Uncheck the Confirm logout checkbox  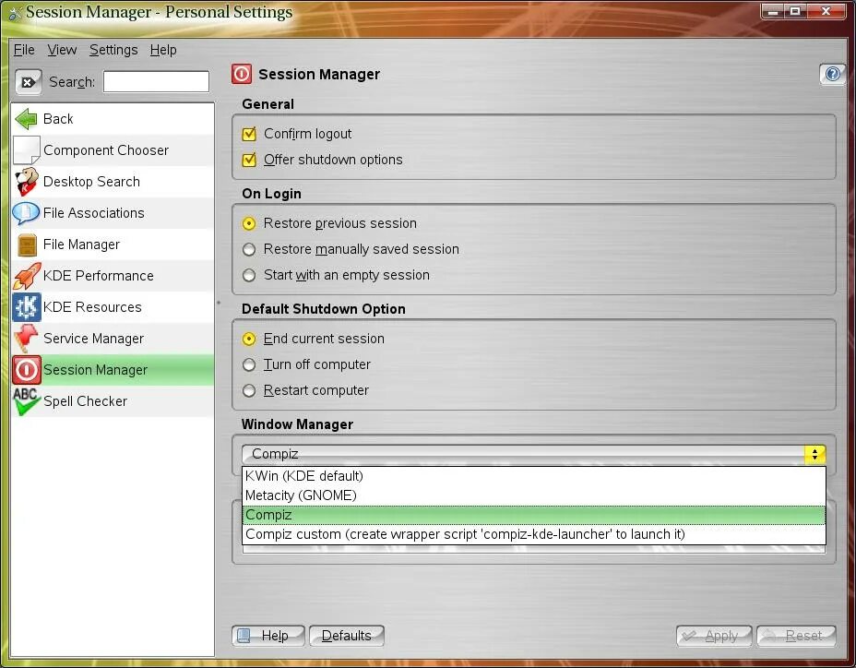pyautogui.click(x=248, y=133)
